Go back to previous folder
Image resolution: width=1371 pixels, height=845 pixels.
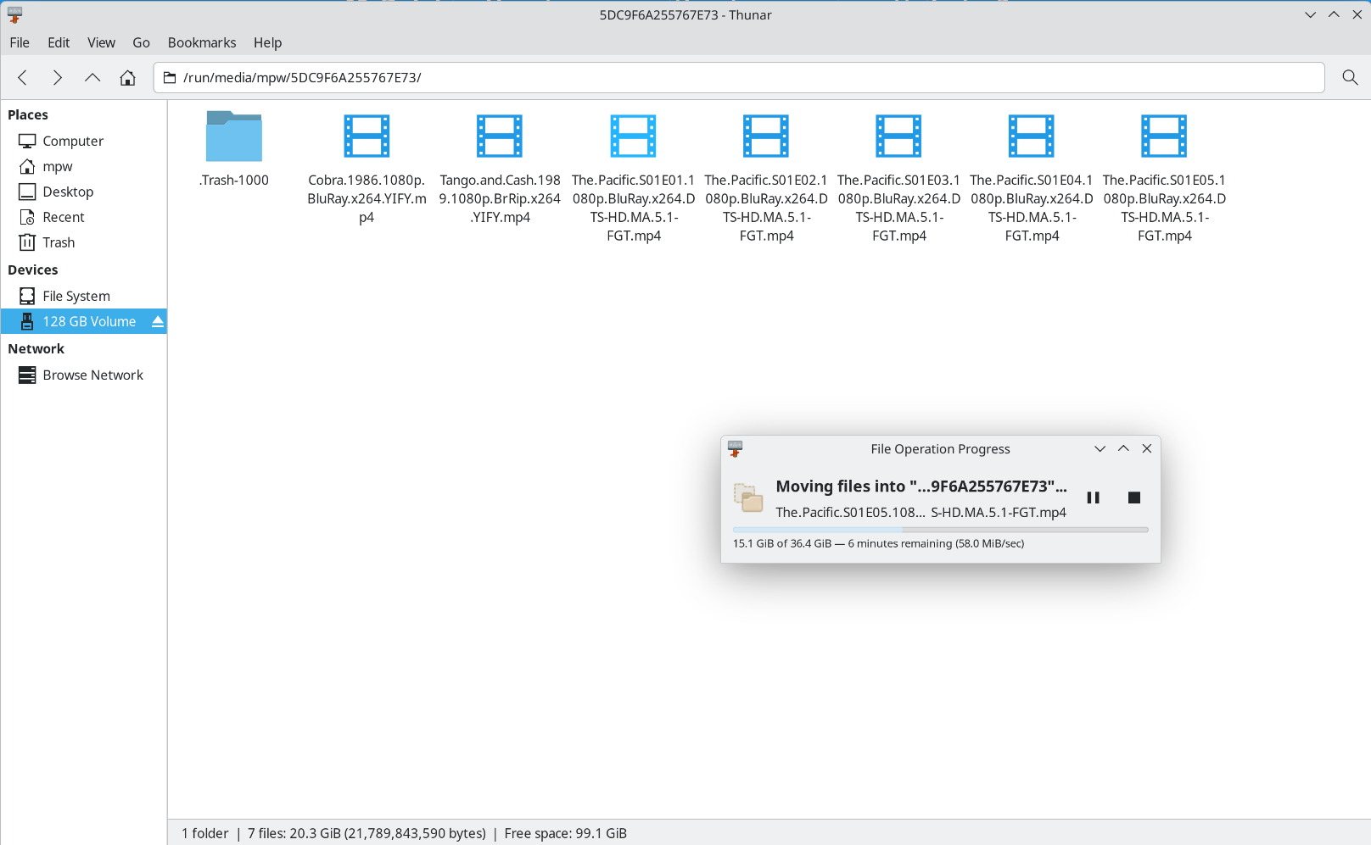pos(23,78)
